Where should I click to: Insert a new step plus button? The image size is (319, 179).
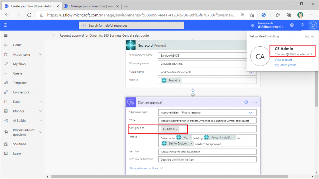pyautogui.click(x=193, y=92)
